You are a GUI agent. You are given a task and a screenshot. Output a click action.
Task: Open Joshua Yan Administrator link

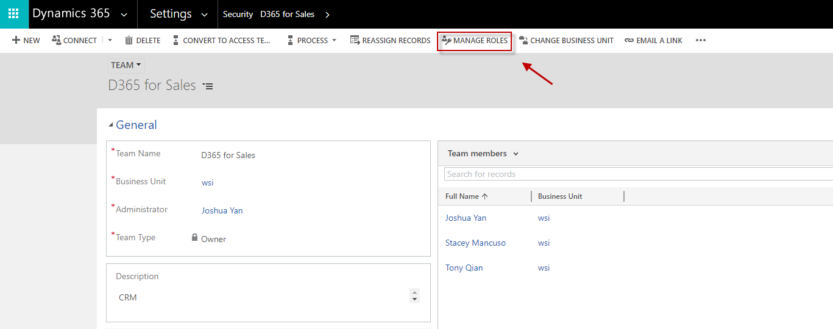(222, 210)
